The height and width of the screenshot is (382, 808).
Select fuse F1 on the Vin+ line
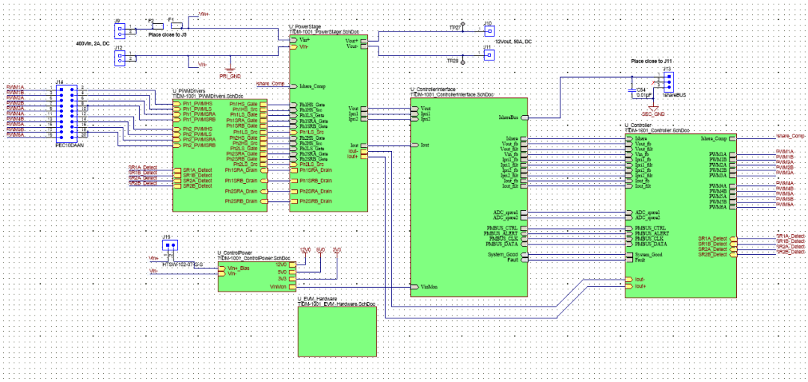pyautogui.click(x=177, y=25)
